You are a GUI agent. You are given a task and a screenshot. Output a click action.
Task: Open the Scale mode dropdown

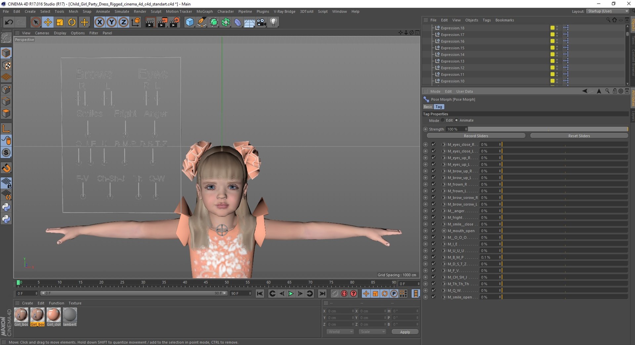(x=372, y=332)
